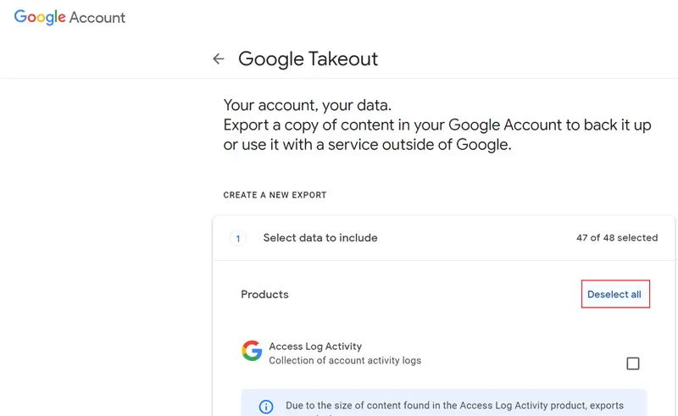
Task: Click the step 1 number circle
Action: [238, 238]
